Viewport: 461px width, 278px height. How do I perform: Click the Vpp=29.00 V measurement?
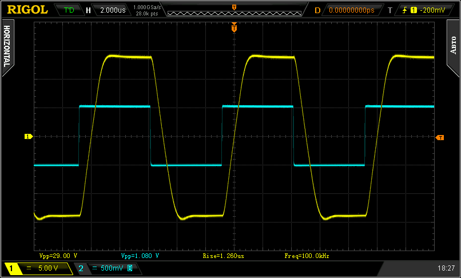pos(58,256)
